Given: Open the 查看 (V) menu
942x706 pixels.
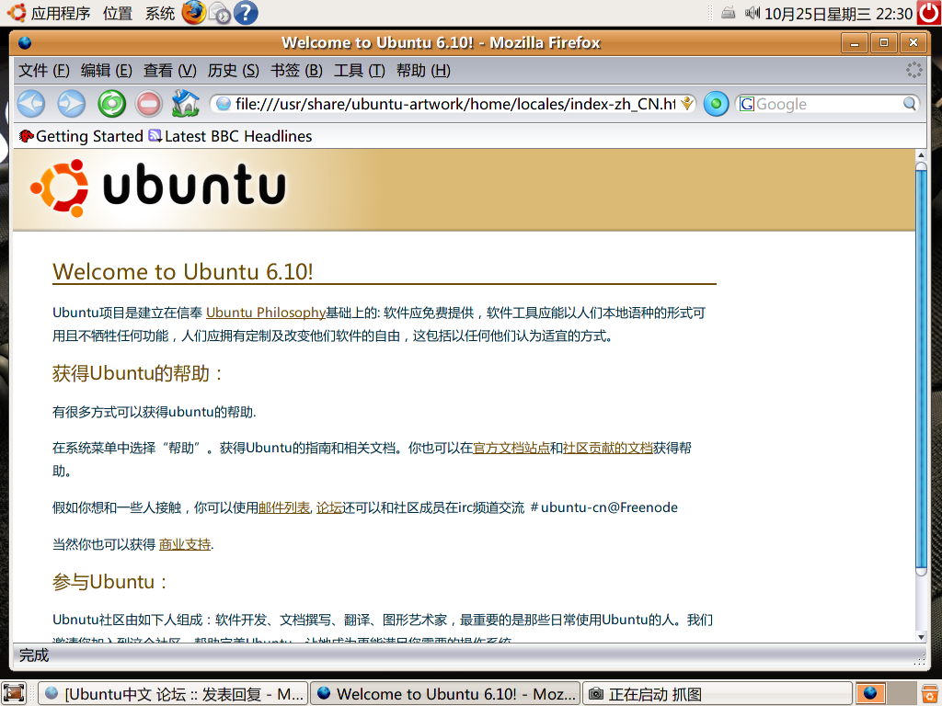Looking at the screenshot, I should click(x=169, y=70).
